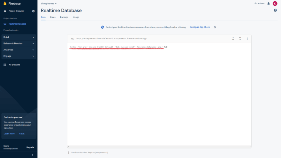Click the Realtime Database sidebar icon
The width and height of the screenshot is (281, 158).
(5, 24)
